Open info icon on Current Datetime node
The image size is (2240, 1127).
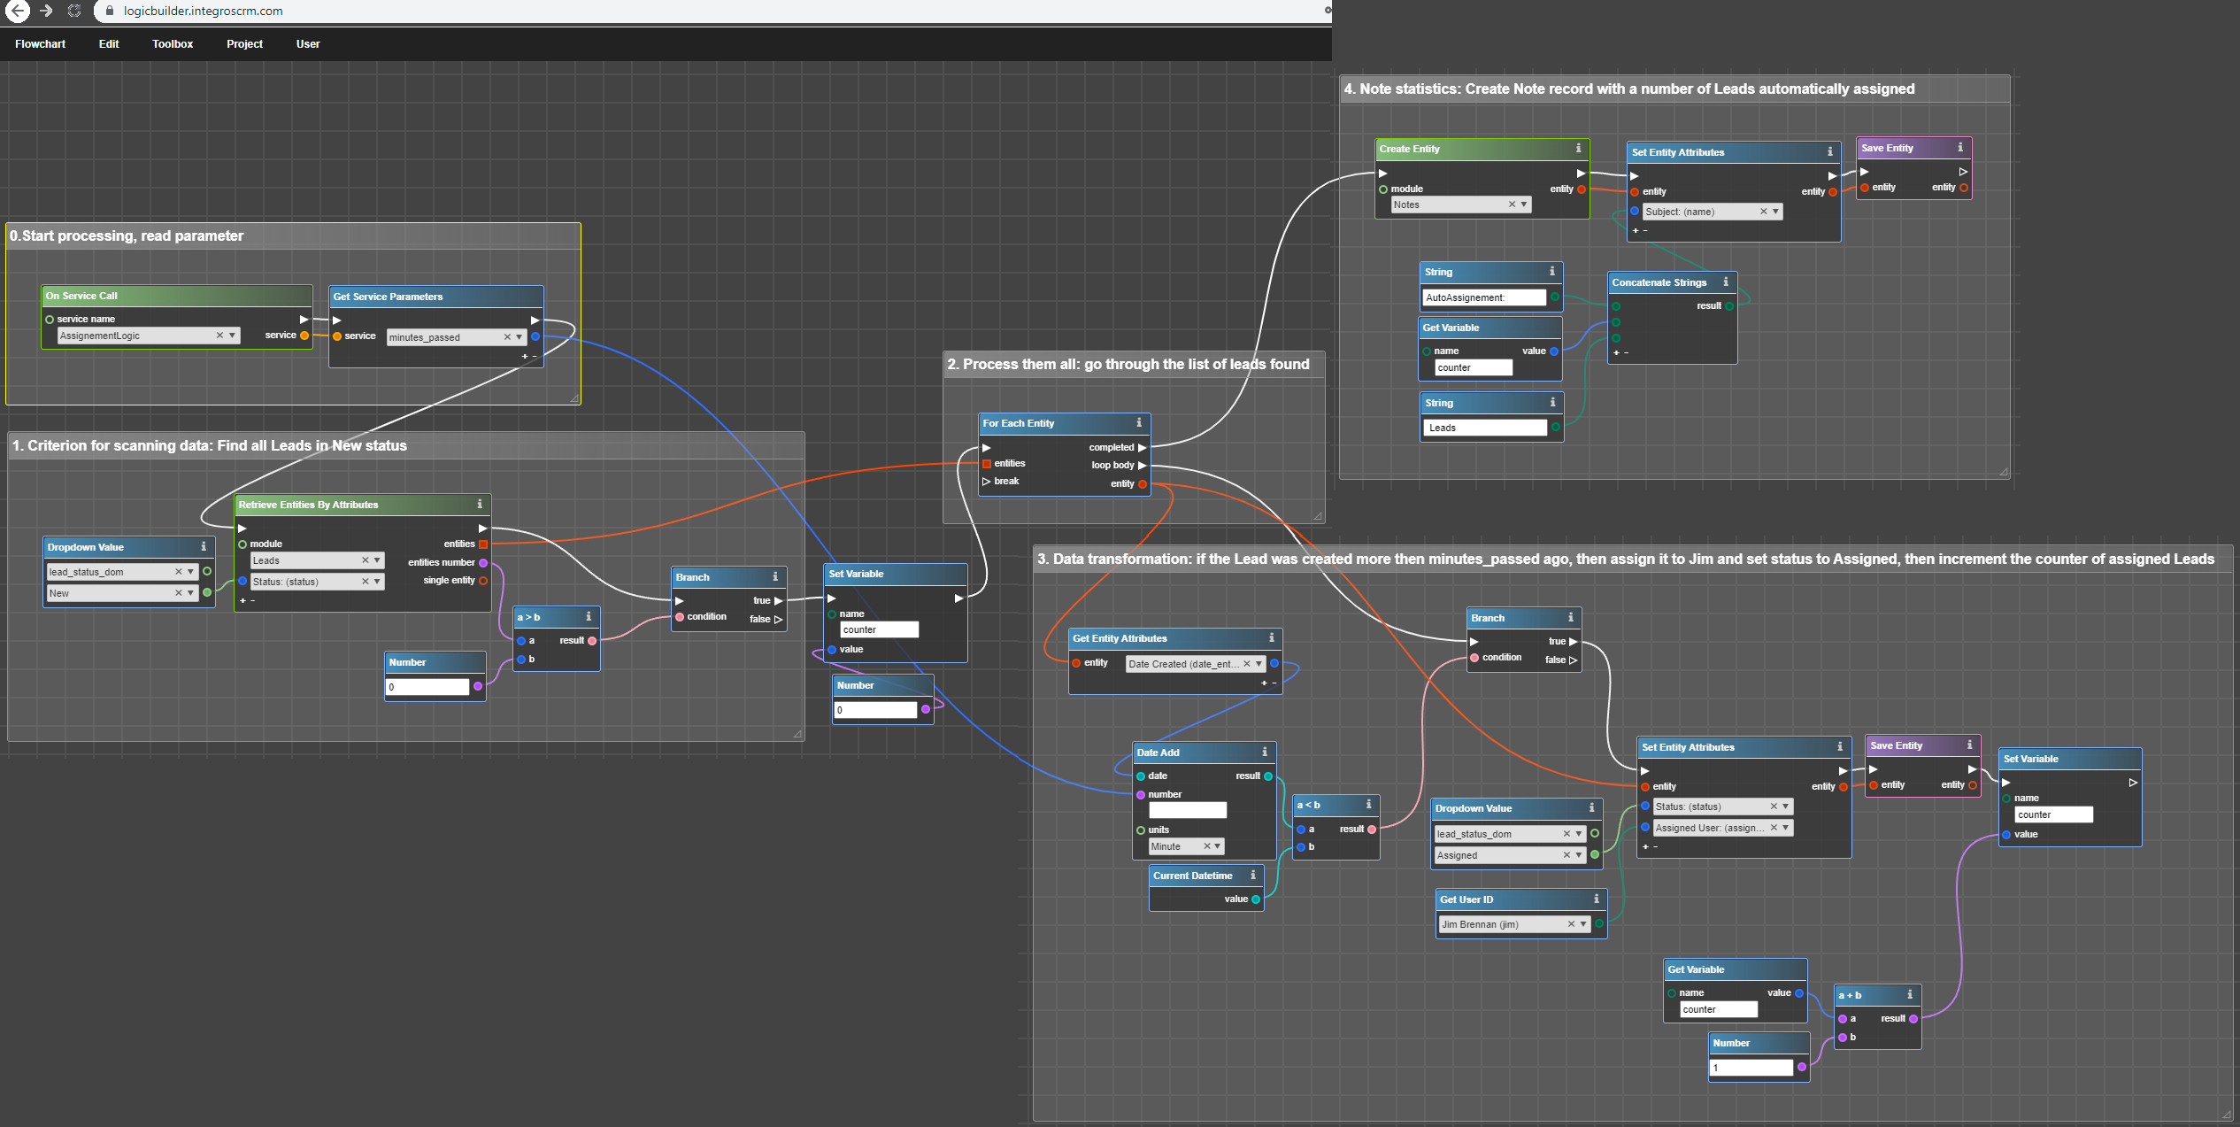(x=1252, y=876)
